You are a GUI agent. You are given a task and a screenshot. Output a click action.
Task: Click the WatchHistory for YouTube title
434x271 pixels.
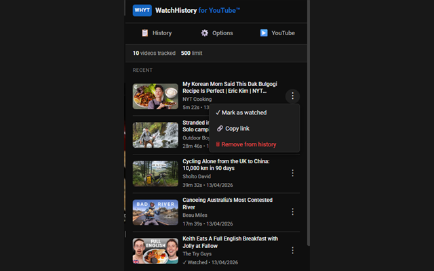(197, 11)
